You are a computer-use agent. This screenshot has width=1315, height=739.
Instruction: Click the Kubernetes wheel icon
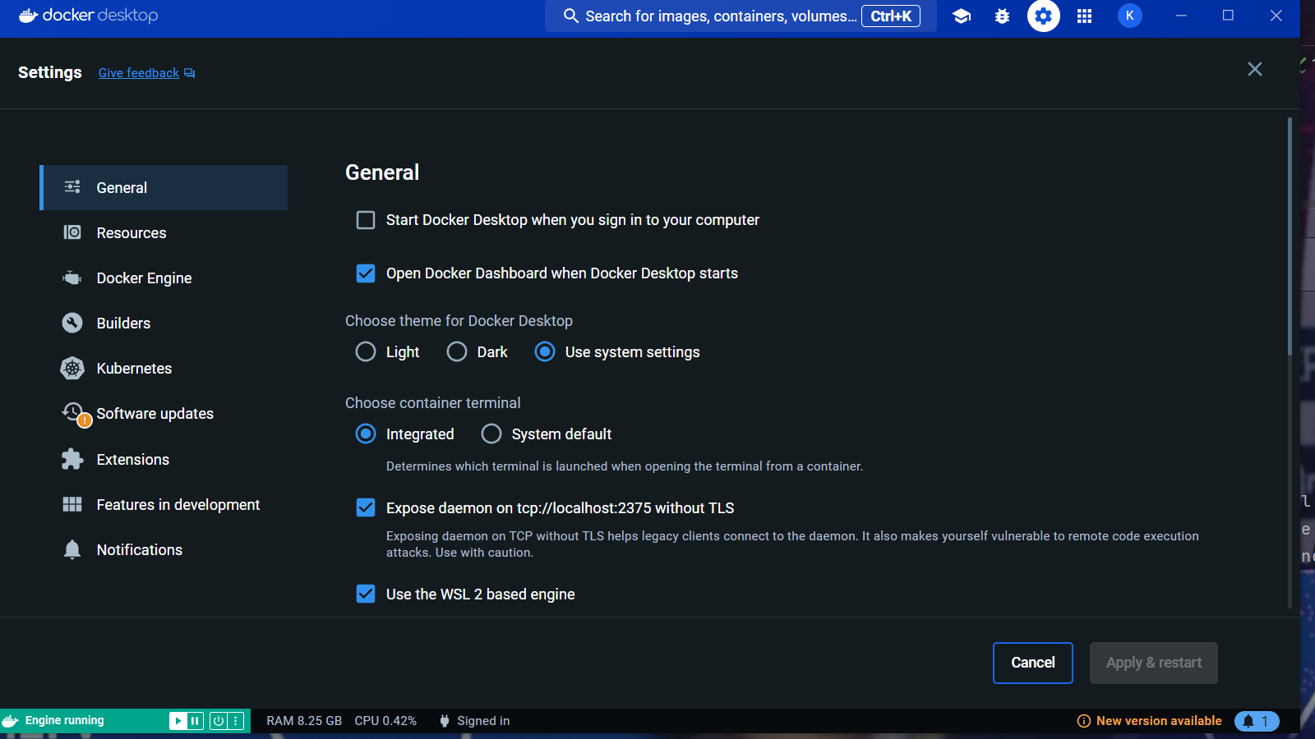[72, 368]
